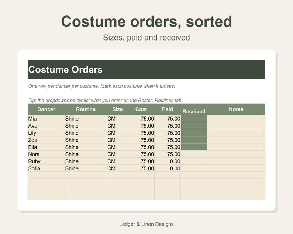Select the Size column header
Image resolution: width=293 pixels, height=234 pixels.
(117, 109)
